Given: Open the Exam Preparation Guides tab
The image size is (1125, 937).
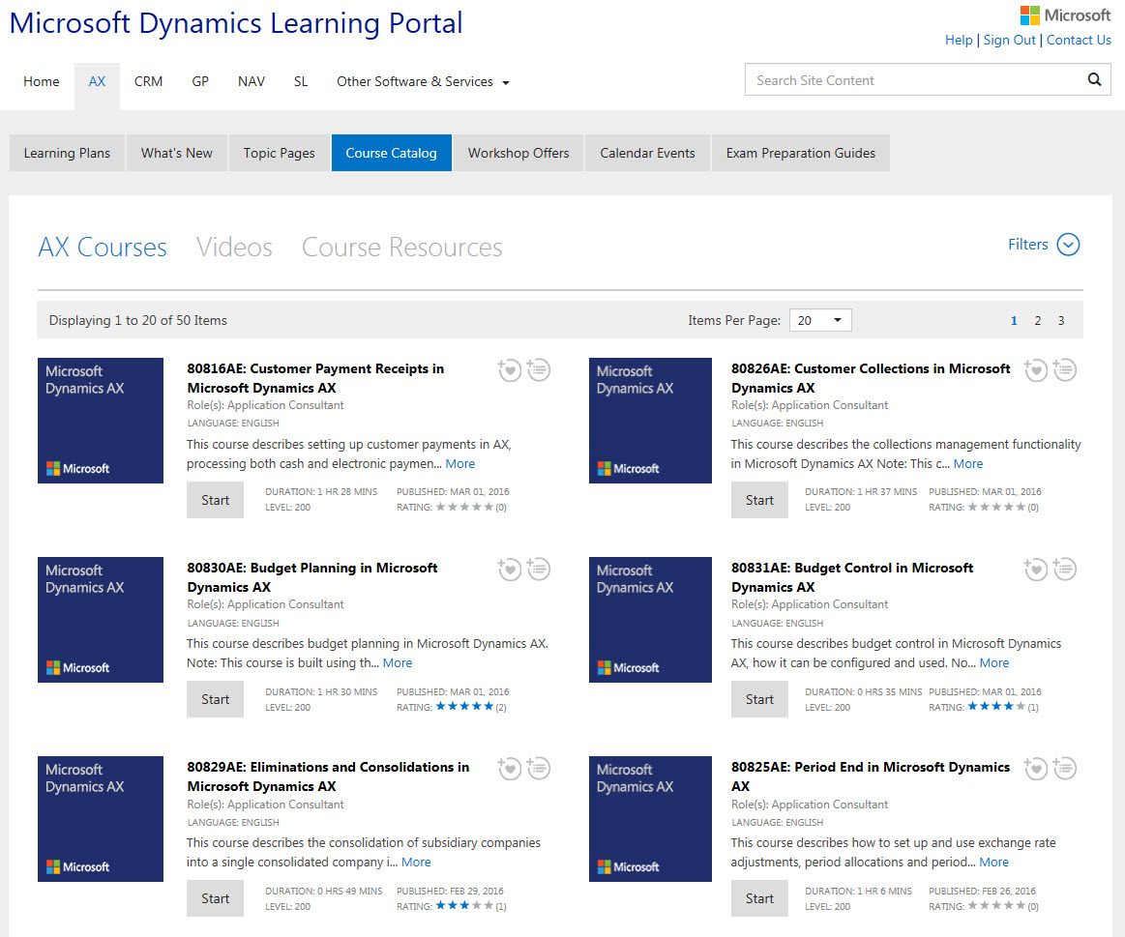Looking at the screenshot, I should 800,152.
